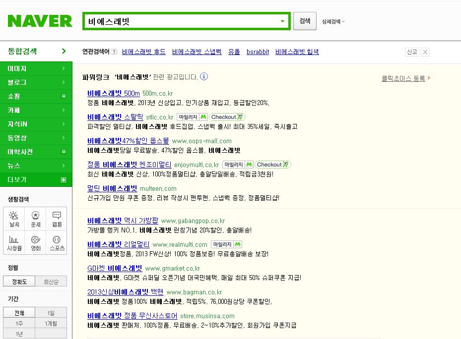
Task: Open the webtoon (웹툰) quick search
Action: (x=57, y=219)
